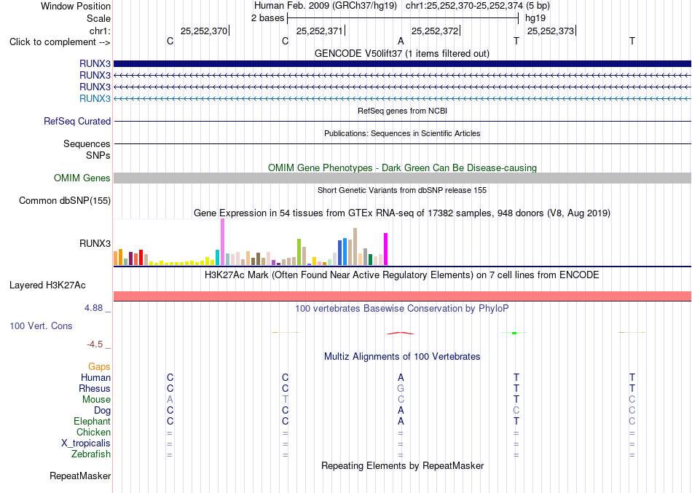The height and width of the screenshot is (493, 692).
Task: Click the 'Click to complement -->' label
Action: pyautogui.click(x=60, y=42)
